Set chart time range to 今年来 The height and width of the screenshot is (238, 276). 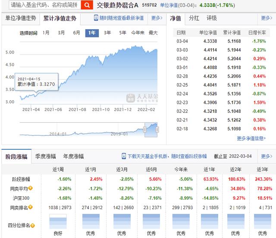click(x=138, y=33)
